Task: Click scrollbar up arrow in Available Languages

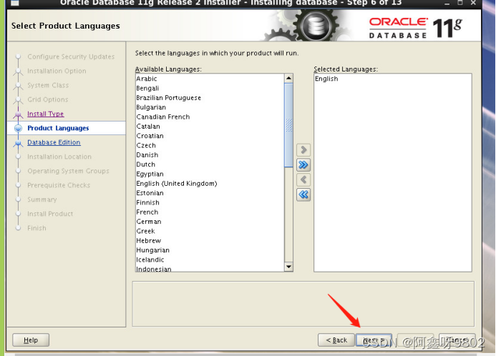Action: (x=288, y=78)
